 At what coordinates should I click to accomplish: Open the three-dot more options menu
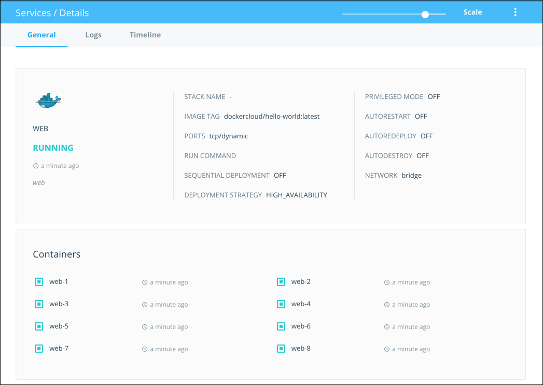click(515, 12)
